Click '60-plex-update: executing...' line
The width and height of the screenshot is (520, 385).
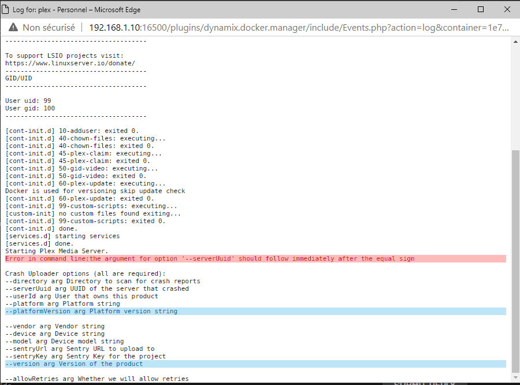(x=86, y=183)
